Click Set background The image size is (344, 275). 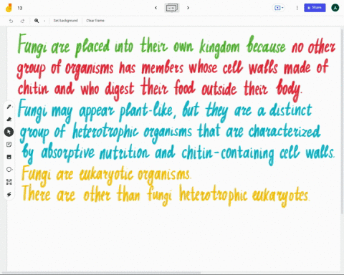(x=65, y=21)
